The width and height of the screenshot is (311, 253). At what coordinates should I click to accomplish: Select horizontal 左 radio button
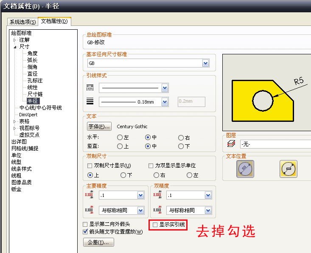(x=120, y=137)
